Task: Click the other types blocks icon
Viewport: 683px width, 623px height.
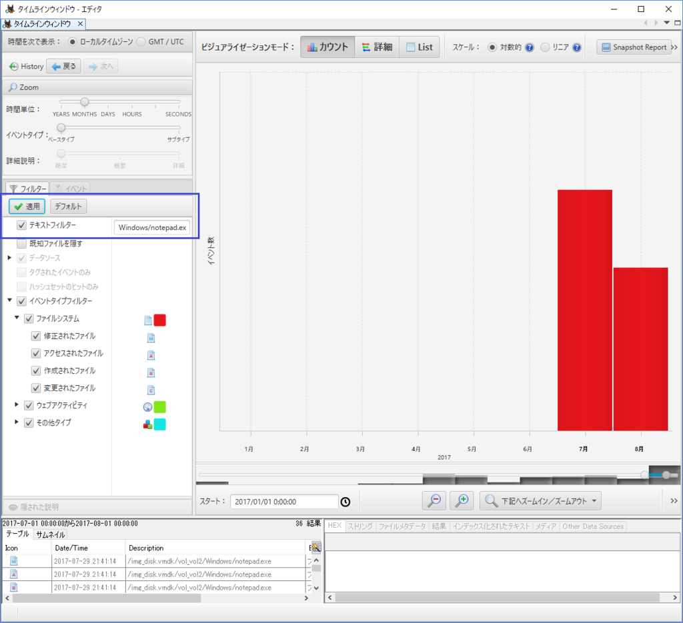Action: [147, 424]
